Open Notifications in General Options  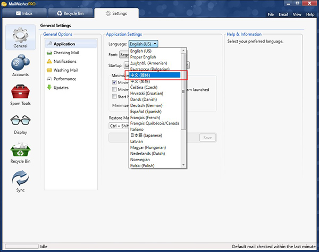(x=65, y=62)
